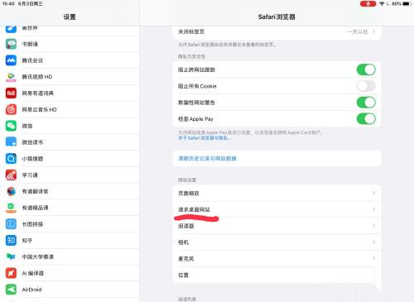Open the 腾讯会议 app icon
Viewport: 414px width, 302px height.
[11, 60]
